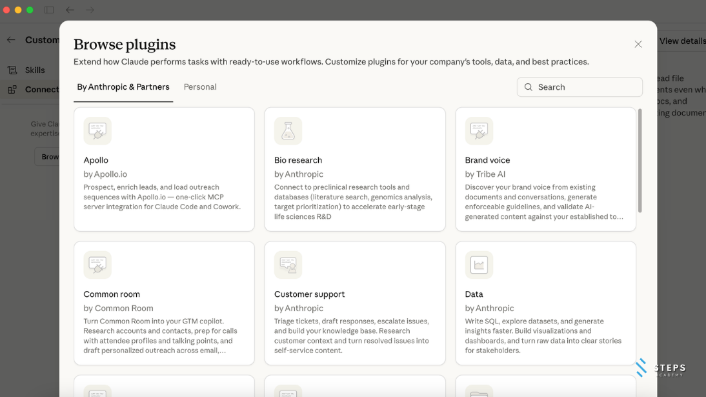Click the Customer support plugin icon
Image resolution: width=706 pixels, height=397 pixels.
click(288, 265)
